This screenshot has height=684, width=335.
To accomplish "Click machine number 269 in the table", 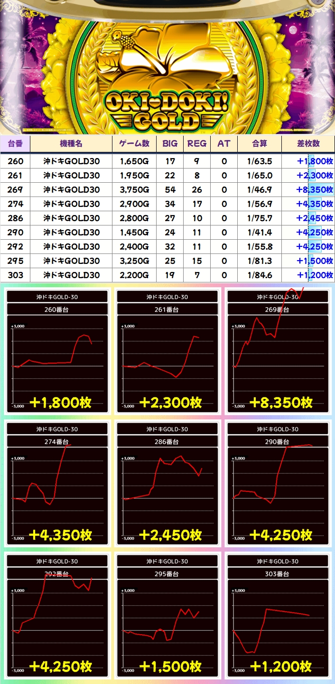I will point(15,190).
